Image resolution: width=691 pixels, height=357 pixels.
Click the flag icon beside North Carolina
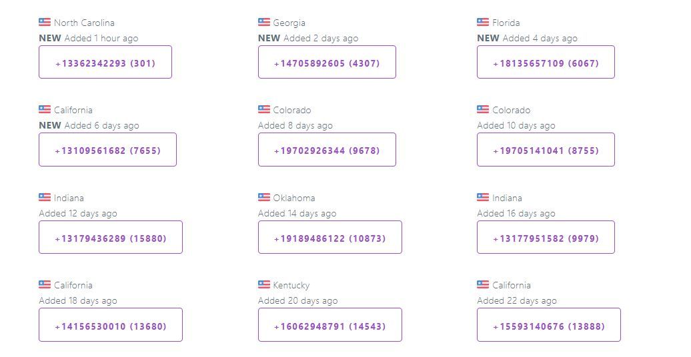(45, 22)
